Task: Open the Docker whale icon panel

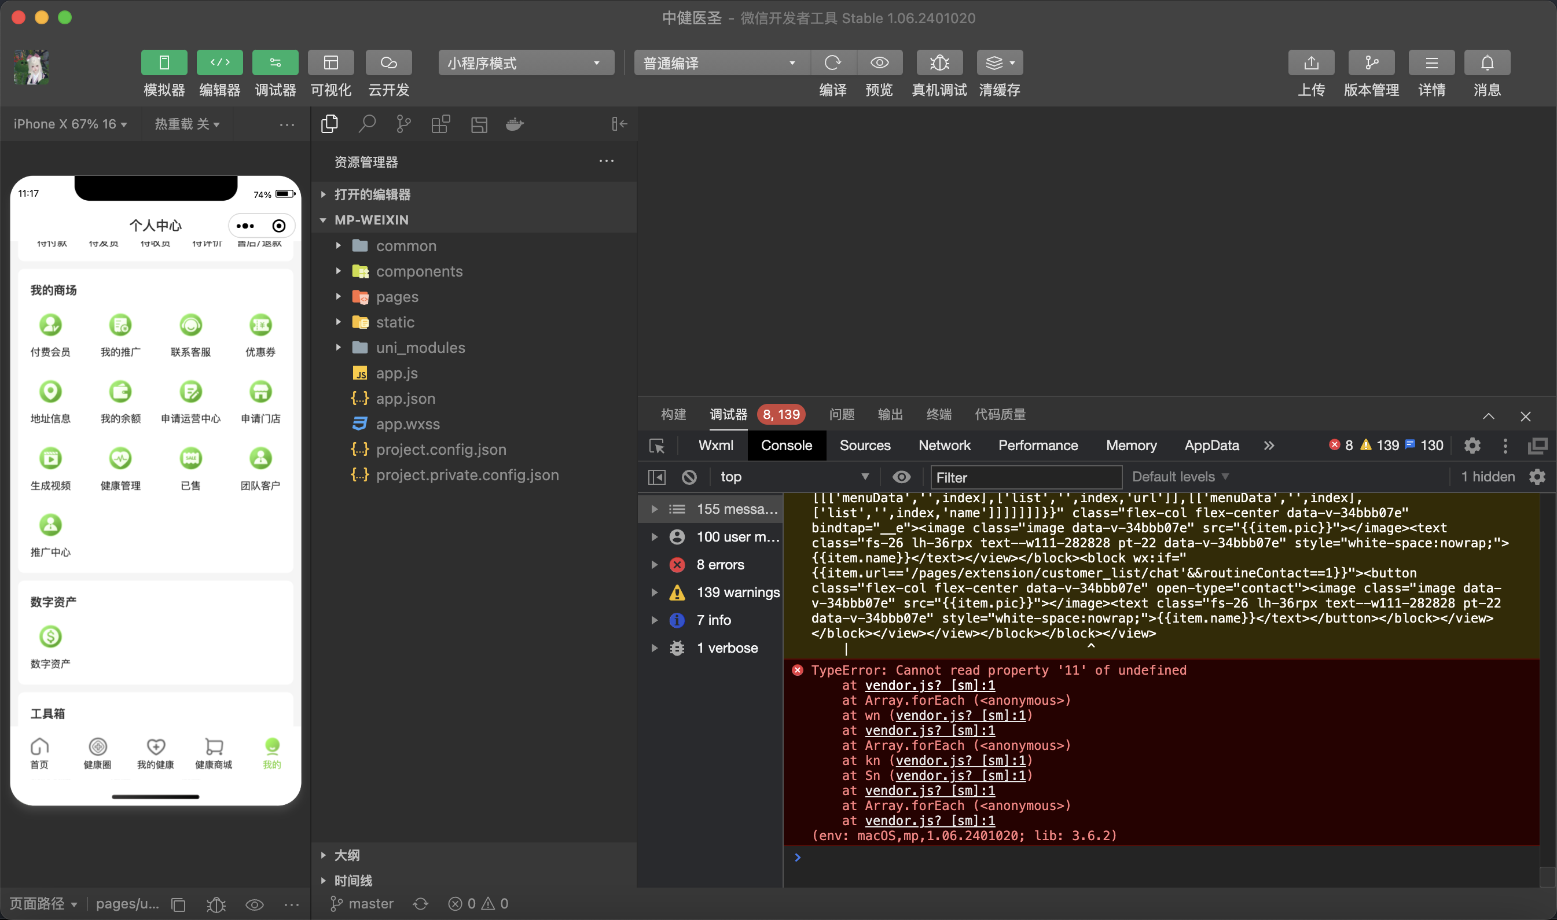Action: 515,124
